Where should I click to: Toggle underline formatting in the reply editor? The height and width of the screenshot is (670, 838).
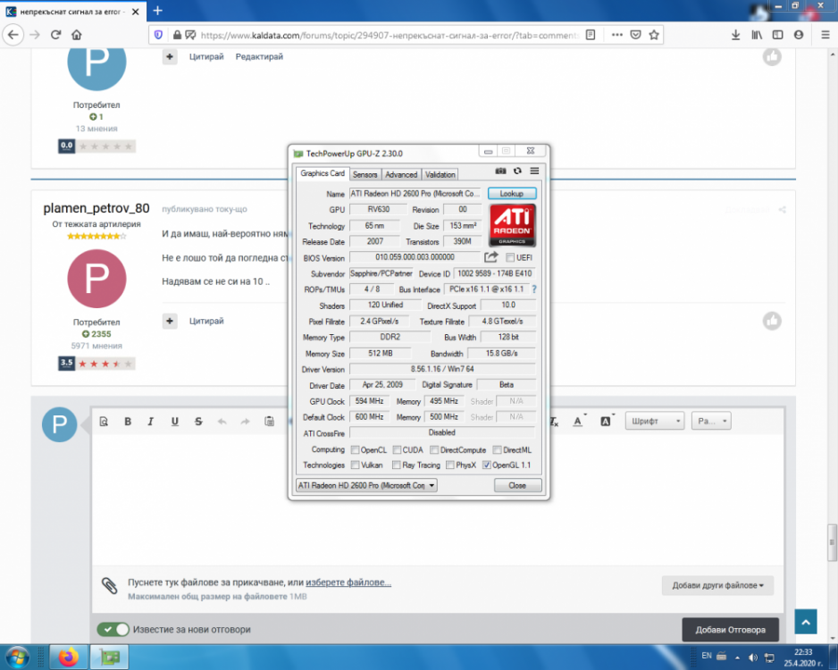pyautogui.click(x=175, y=422)
